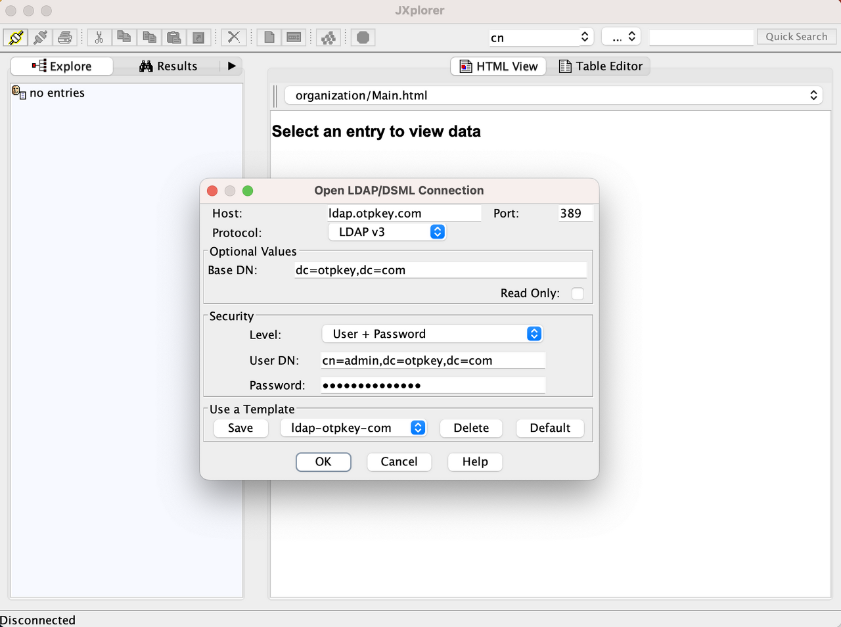This screenshot has width=841, height=627.
Task: Click the refresh tree toolbar icon
Action: (x=329, y=37)
